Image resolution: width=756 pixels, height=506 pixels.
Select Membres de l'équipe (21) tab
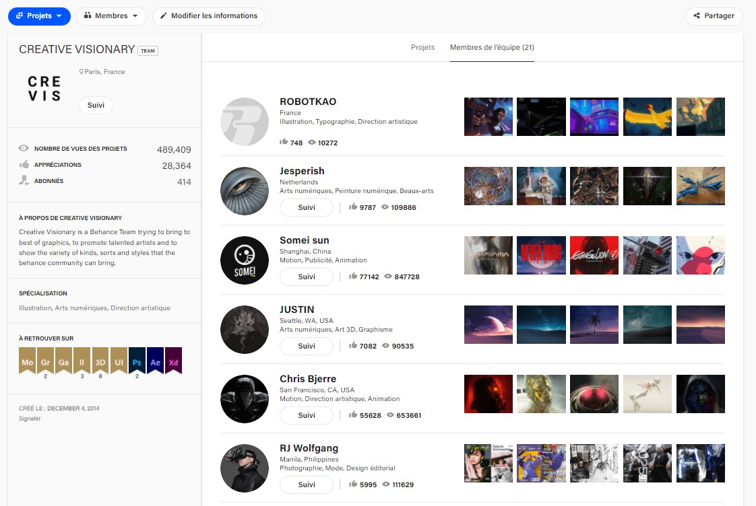(x=492, y=47)
